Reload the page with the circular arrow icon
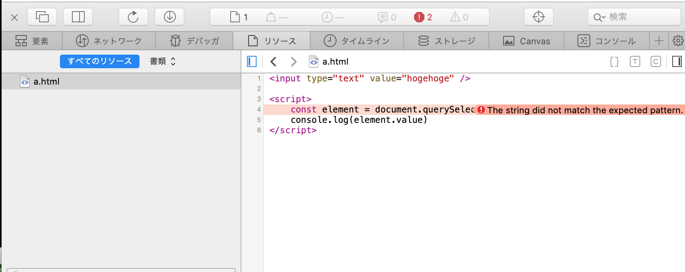The height and width of the screenshot is (272, 685). (x=133, y=17)
